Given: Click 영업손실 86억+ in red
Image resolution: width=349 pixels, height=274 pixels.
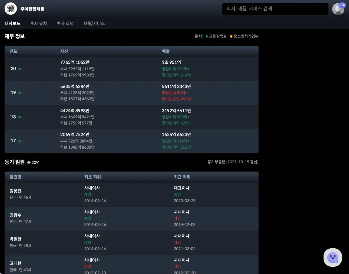Looking at the screenshot, I should click(x=174, y=93).
